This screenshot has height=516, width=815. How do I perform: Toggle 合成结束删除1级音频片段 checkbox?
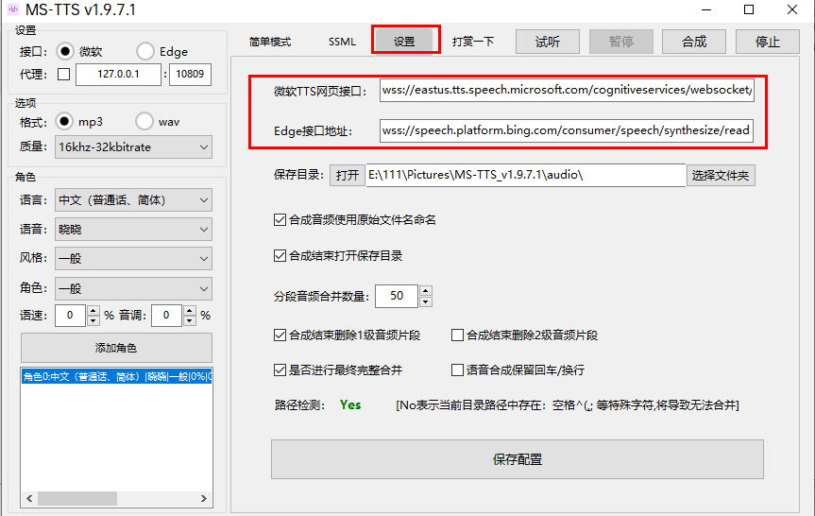[x=280, y=335]
